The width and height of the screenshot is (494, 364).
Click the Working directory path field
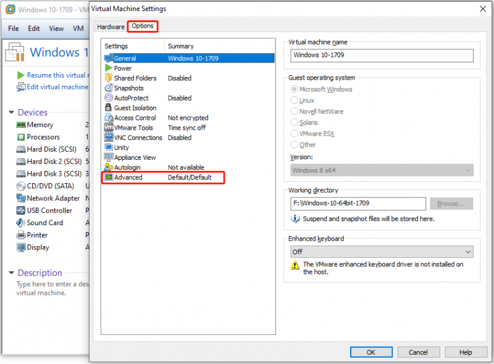coord(358,204)
